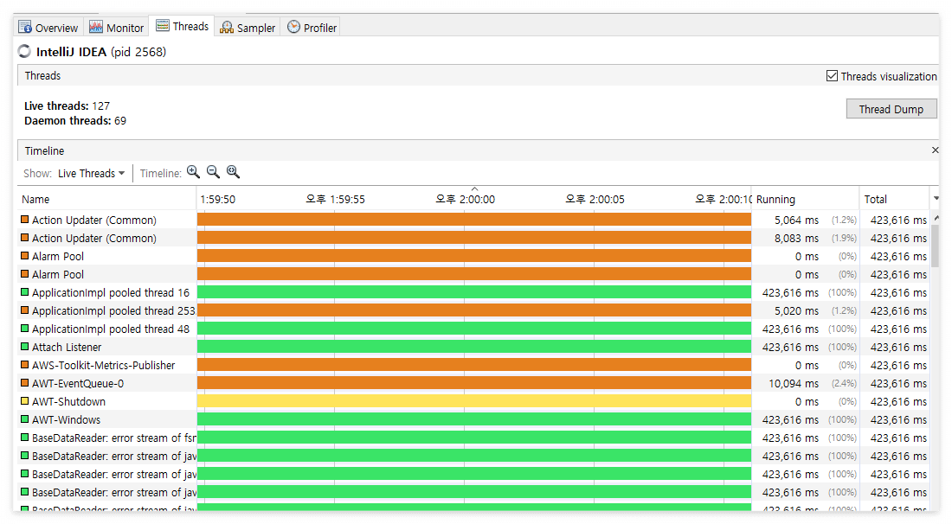Close the Timeline panel

click(x=935, y=150)
